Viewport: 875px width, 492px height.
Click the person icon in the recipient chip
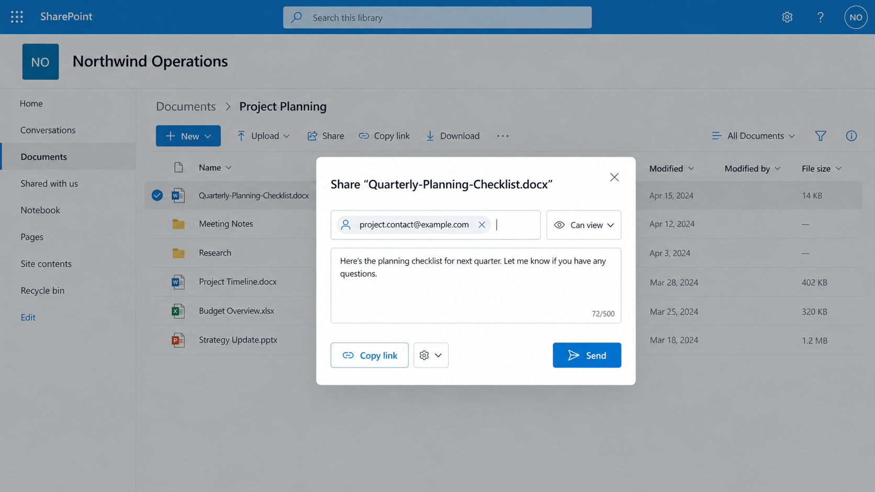(x=345, y=225)
